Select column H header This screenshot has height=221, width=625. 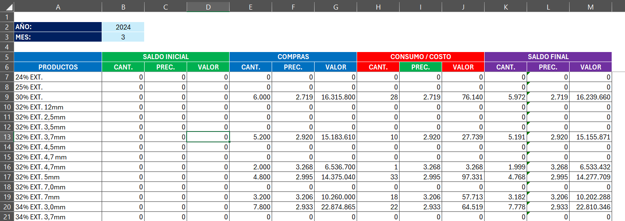tap(378, 7)
